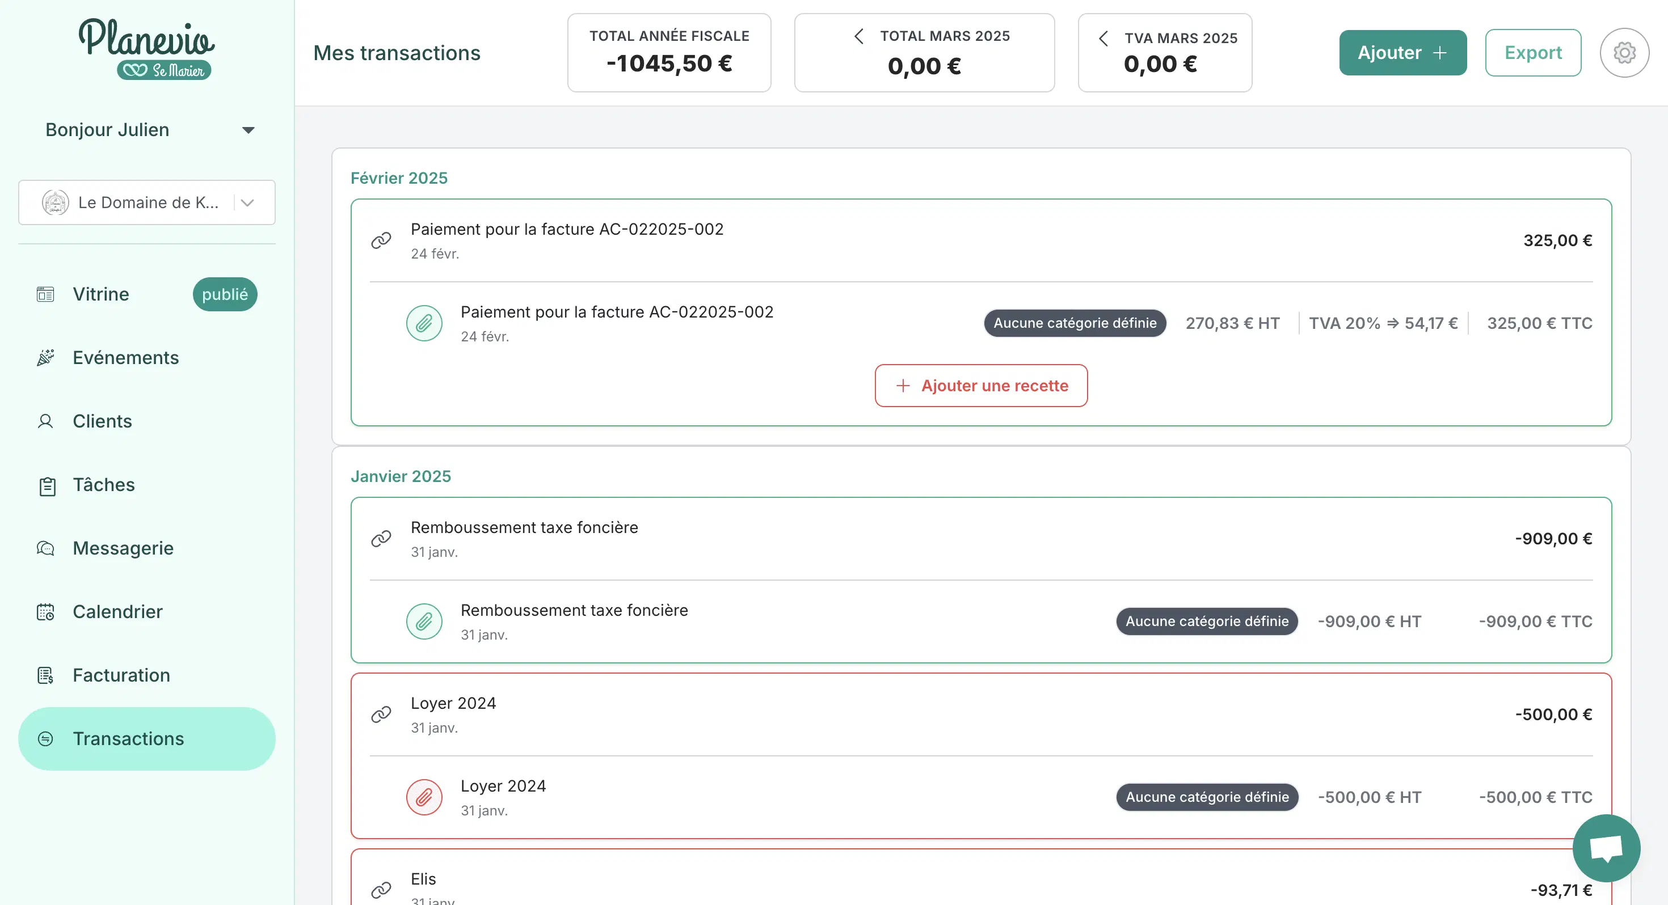This screenshot has width=1668, height=905.
Task: Click link icon of facture AC-022025-002 transaction
Action: pos(381,241)
